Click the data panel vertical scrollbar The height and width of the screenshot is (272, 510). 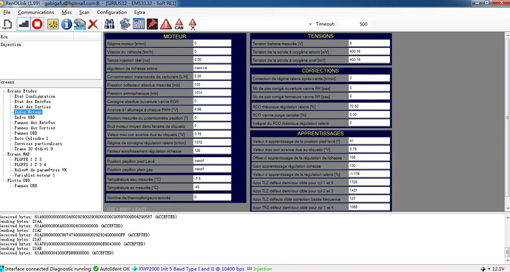(508, 117)
